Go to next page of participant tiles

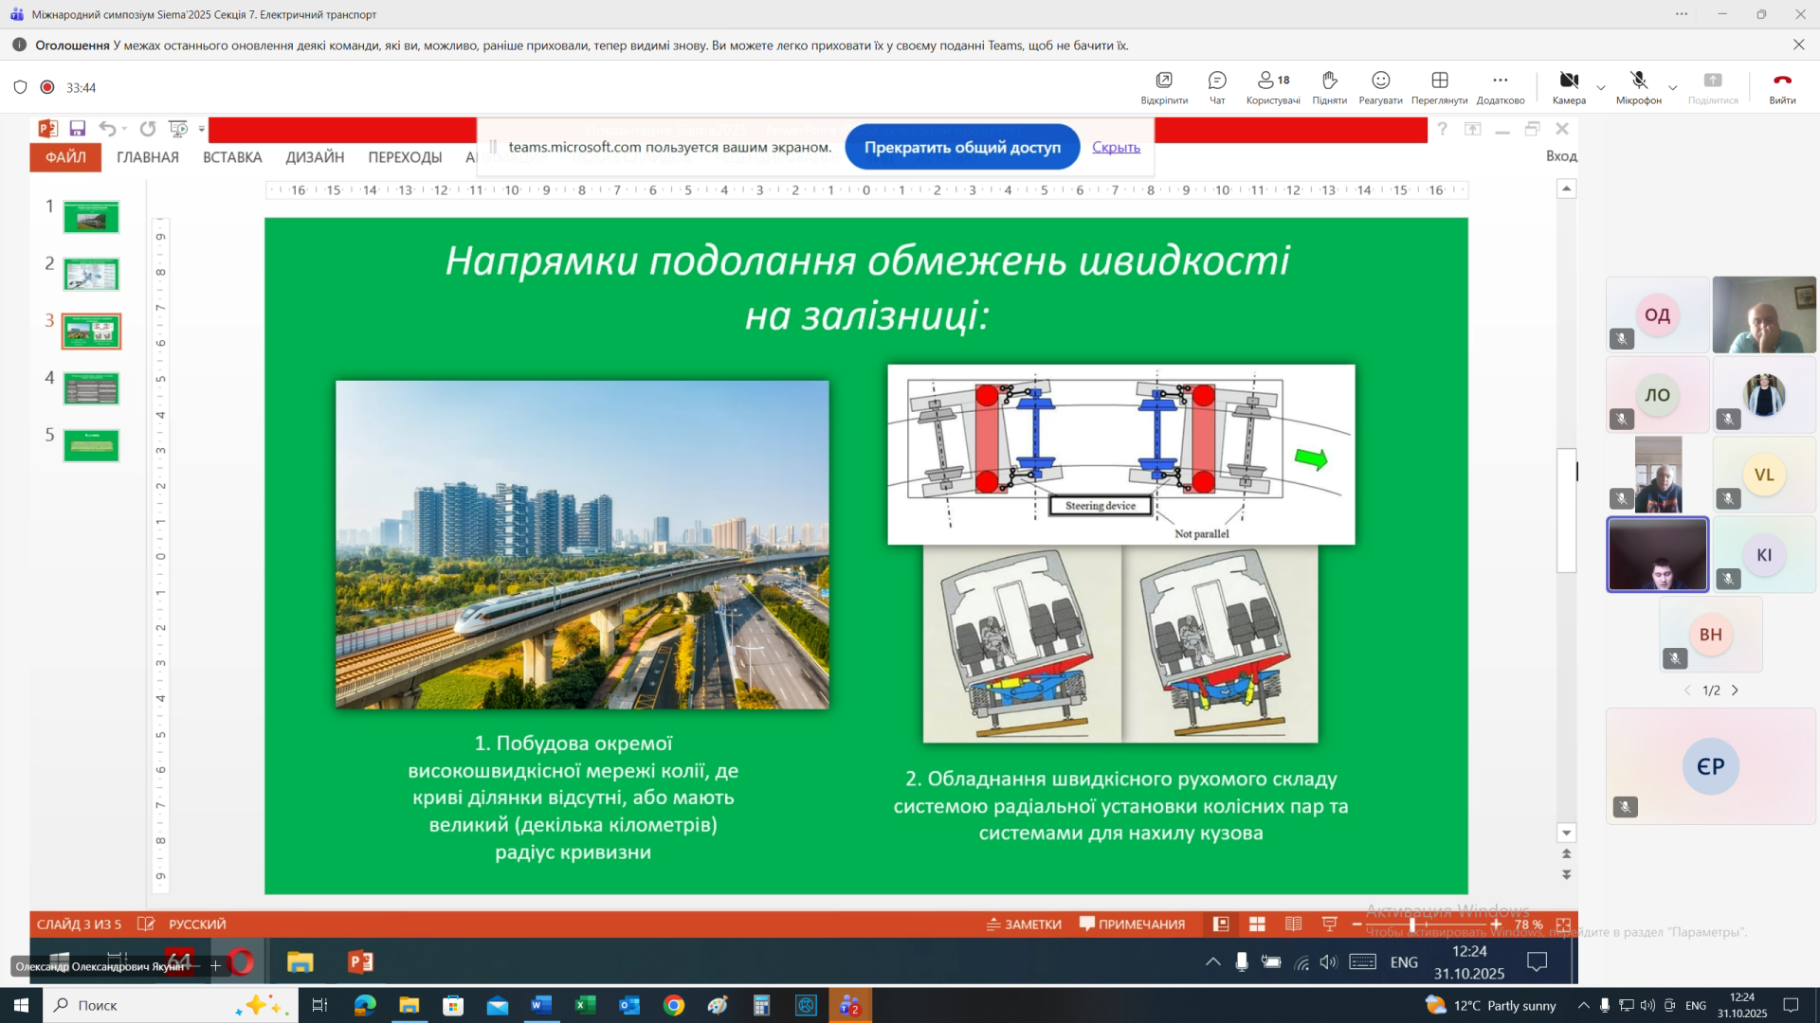click(1736, 691)
